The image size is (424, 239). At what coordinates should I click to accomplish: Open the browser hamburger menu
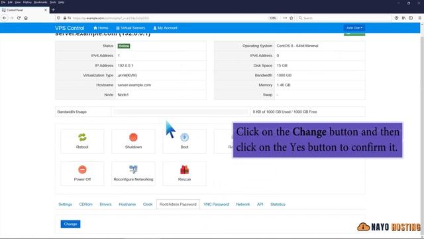419,18
